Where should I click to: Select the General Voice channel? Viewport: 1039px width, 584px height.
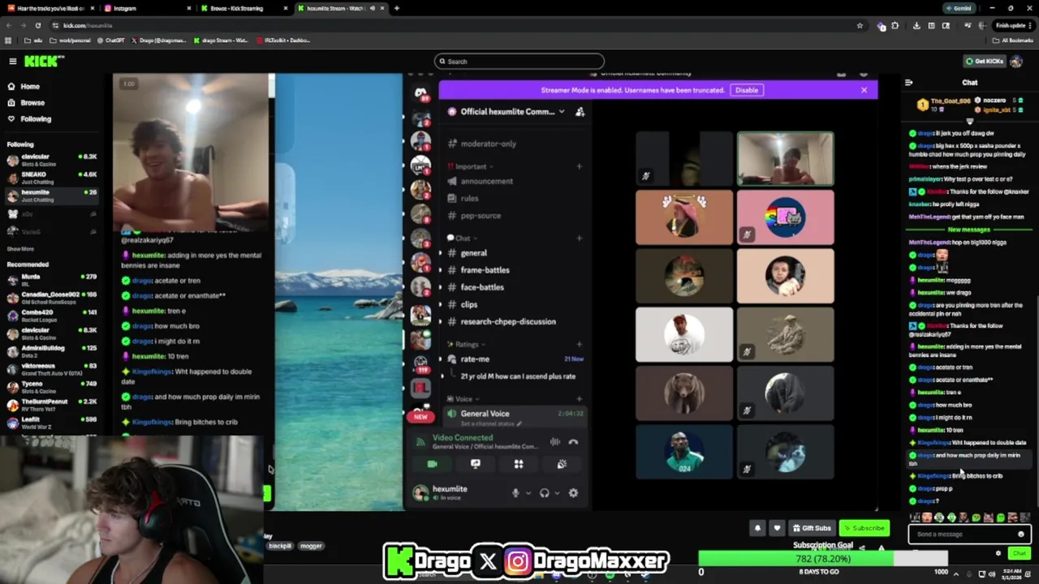(x=514, y=416)
